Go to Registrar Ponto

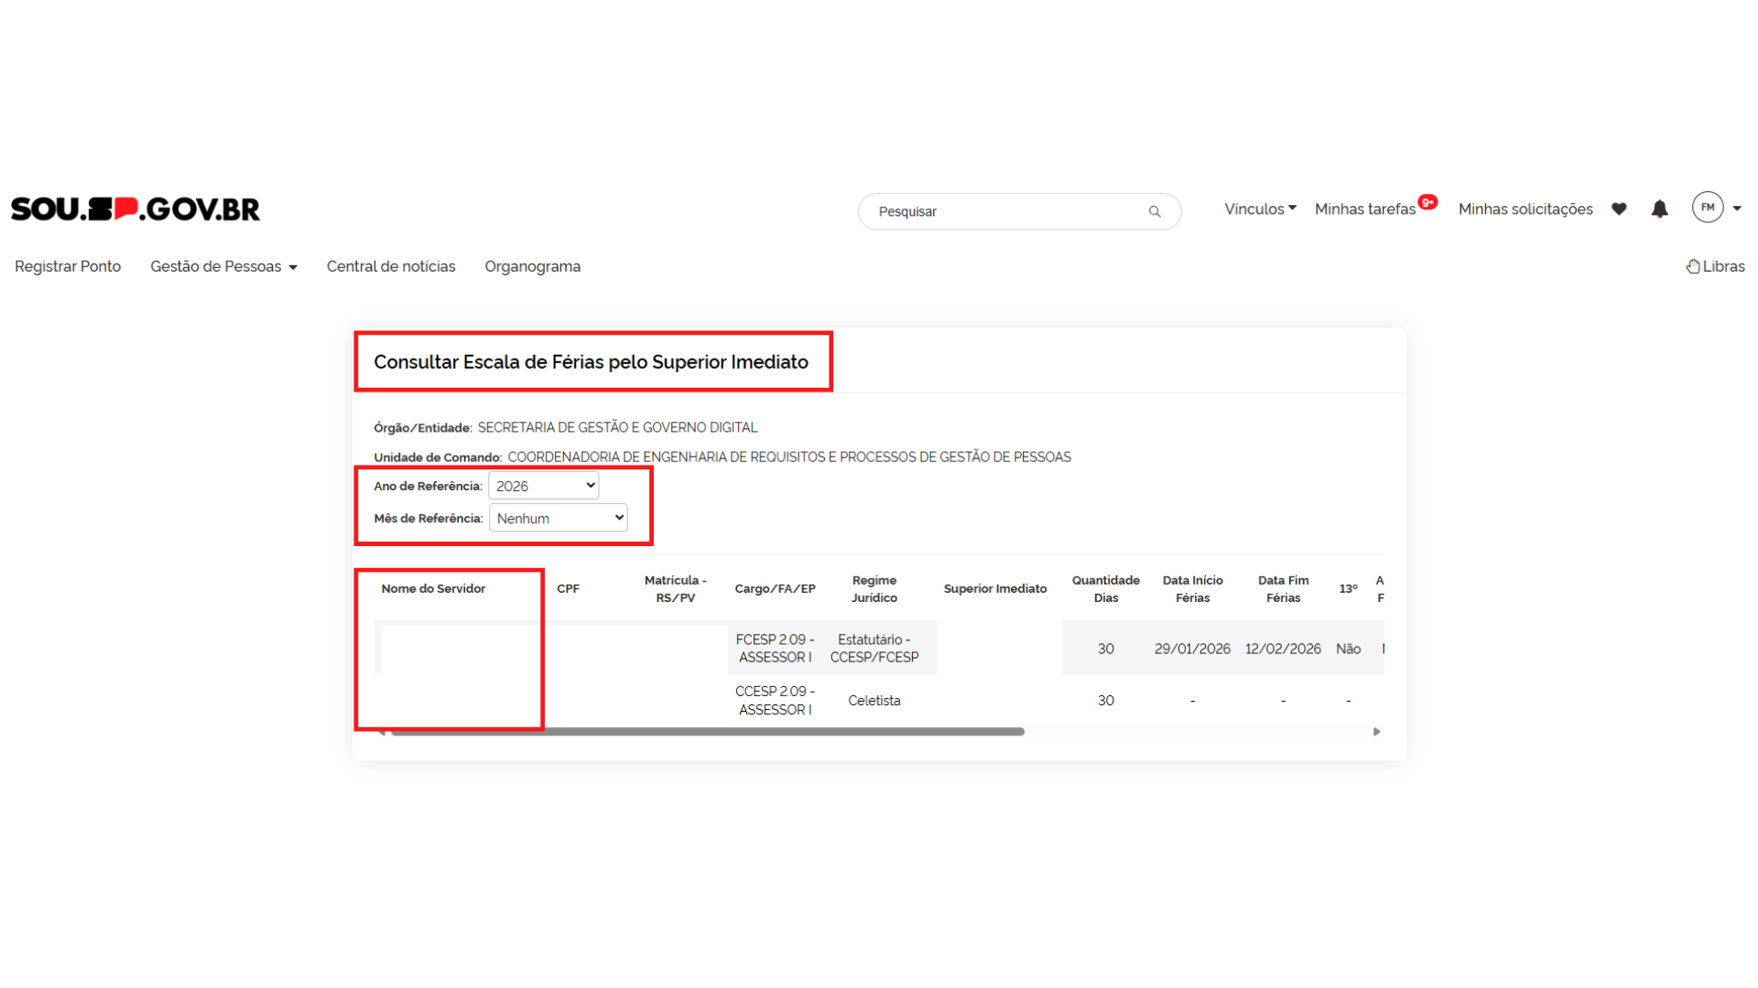click(68, 266)
